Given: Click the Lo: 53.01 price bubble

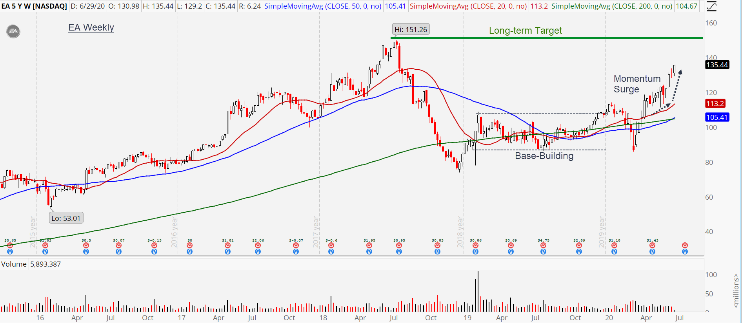Looking at the screenshot, I should tap(66, 218).
